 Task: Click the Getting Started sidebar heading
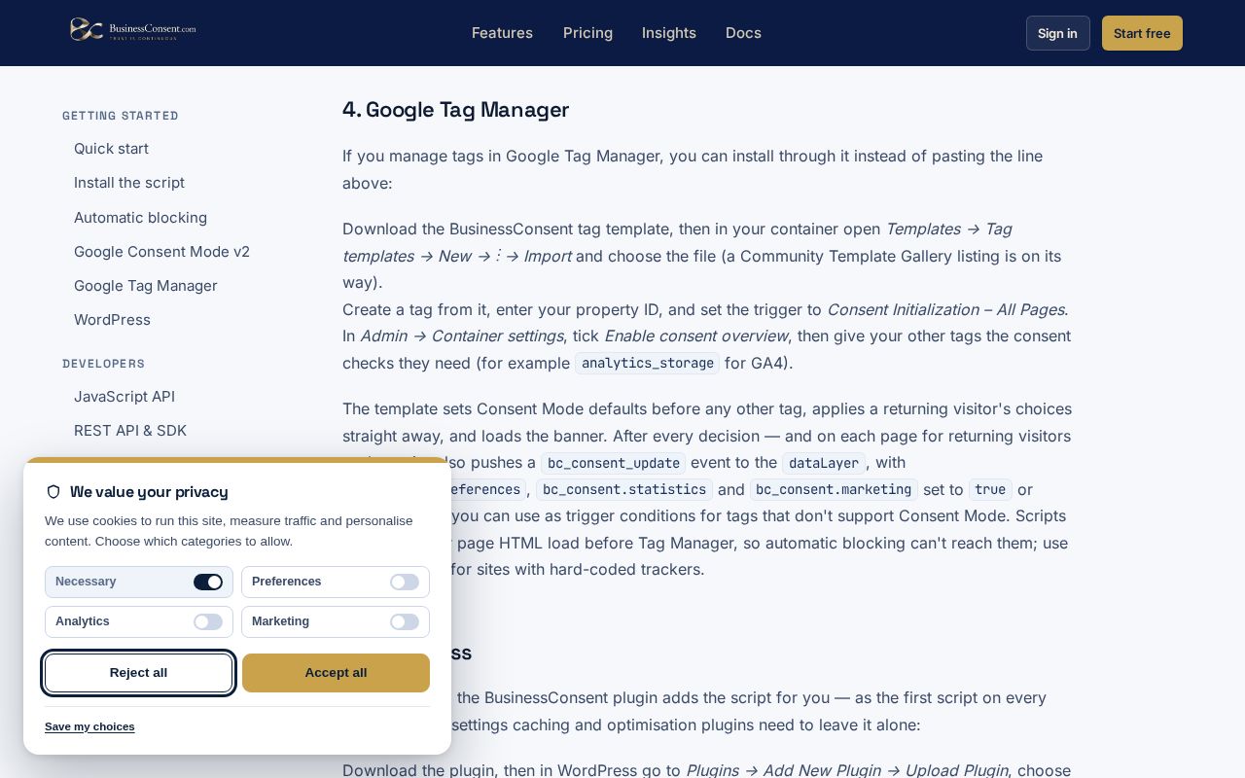pyautogui.click(x=121, y=116)
